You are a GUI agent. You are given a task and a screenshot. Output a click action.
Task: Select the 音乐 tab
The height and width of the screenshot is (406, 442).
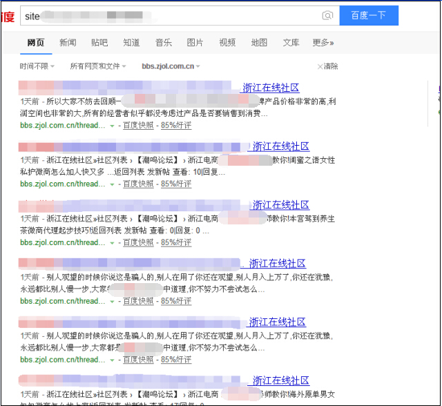164,43
